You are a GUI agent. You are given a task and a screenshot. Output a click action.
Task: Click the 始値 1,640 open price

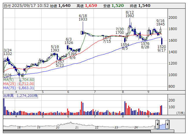tap(60, 6)
